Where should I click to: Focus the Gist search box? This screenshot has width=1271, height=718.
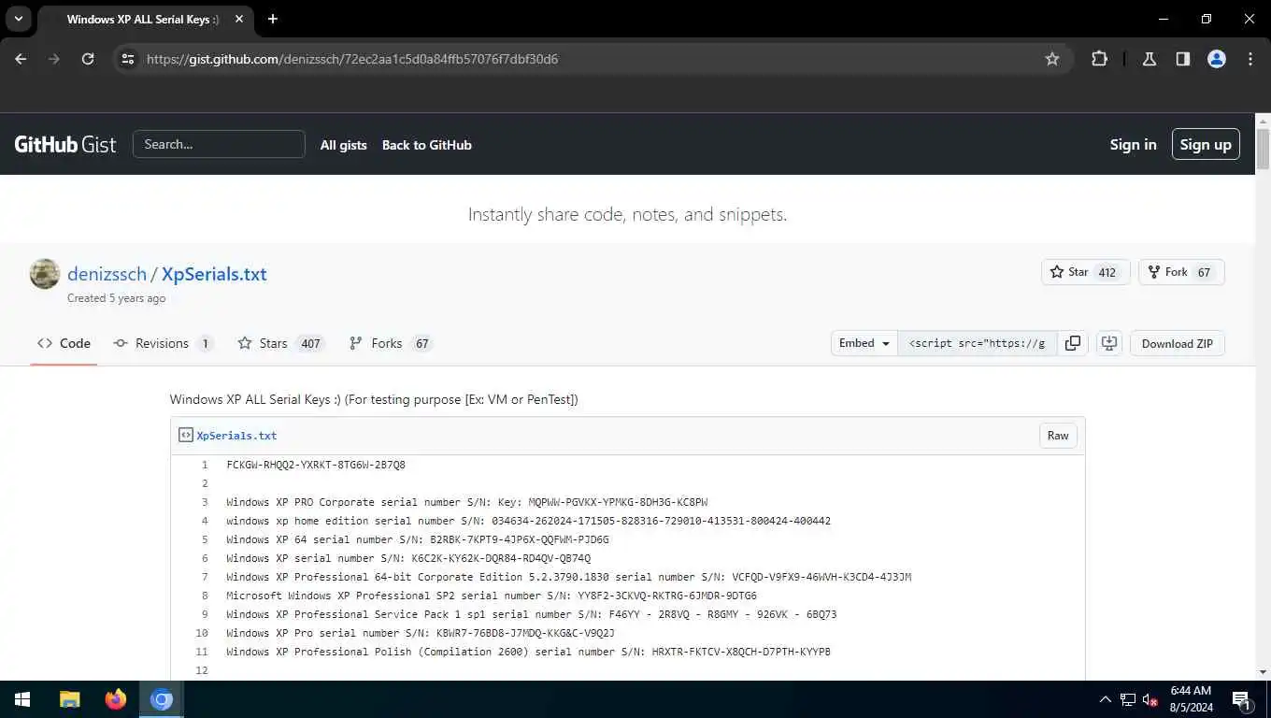tap(219, 144)
